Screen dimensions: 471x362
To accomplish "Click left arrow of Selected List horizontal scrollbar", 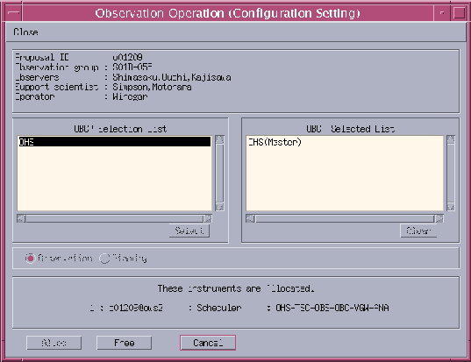I will coord(250,218).
